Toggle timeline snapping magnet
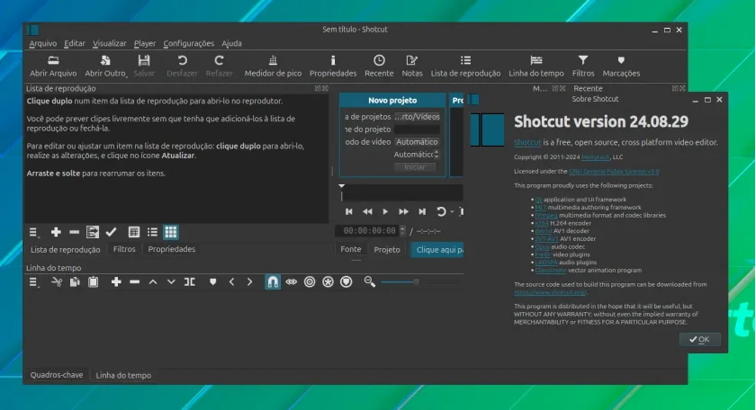The width and height of the screenshot is (756, 410). pyautogui.click(x=273, y=281)
